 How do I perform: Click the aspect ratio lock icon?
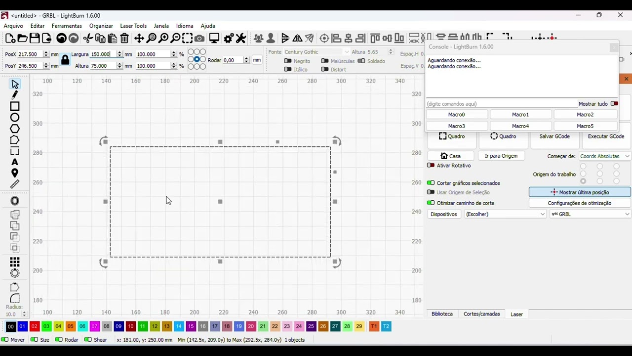[65, 60]
